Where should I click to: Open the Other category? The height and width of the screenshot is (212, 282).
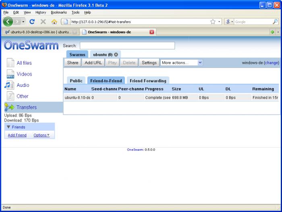click(x=23, y=96)
